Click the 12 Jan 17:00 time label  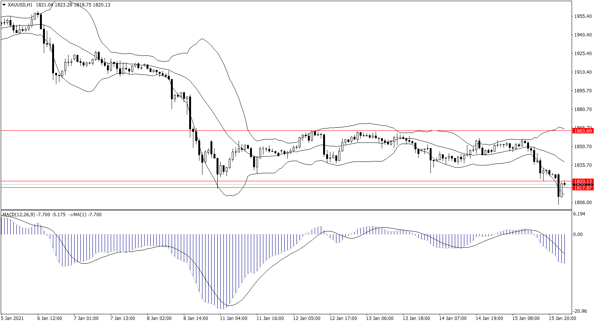tap(343, 318)
